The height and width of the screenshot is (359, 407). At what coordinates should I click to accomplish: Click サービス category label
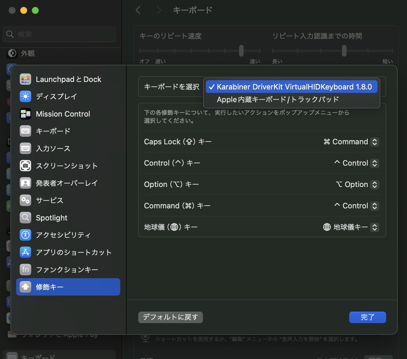(x=50, y=200)
